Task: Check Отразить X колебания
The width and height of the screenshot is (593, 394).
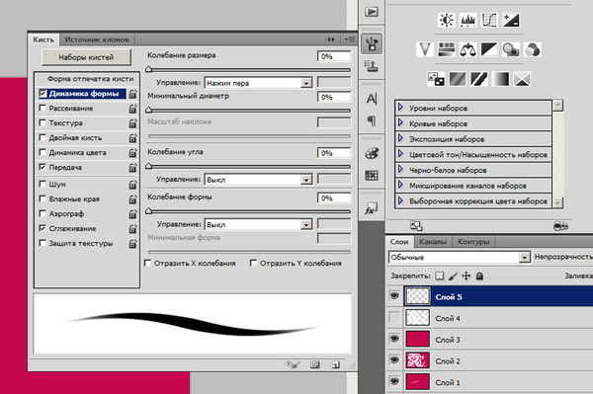Action: tap(148, 263)
